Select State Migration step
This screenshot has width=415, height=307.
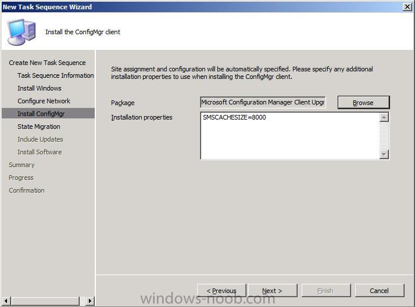click(39, 127)
